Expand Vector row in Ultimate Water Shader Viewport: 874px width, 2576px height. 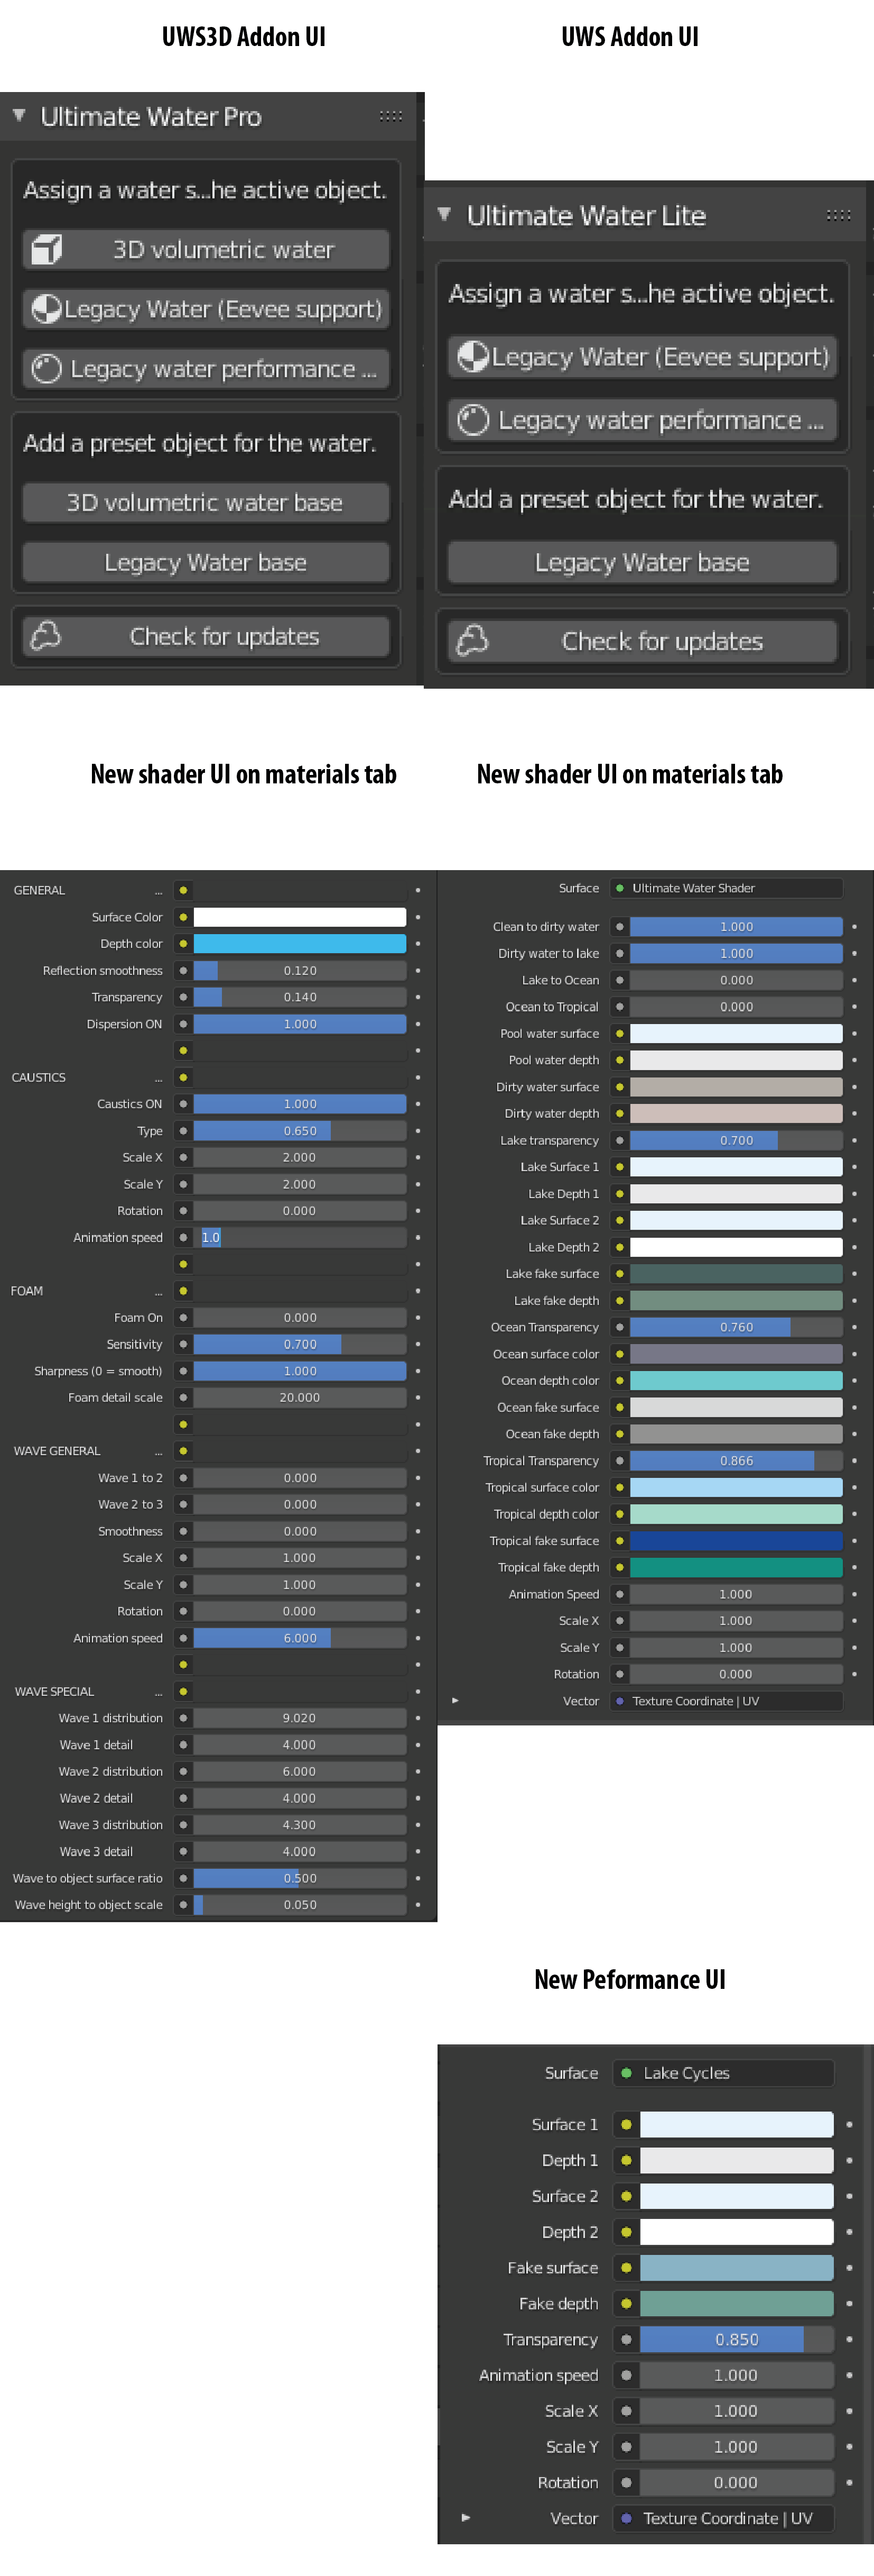(x=455, y=1700)
